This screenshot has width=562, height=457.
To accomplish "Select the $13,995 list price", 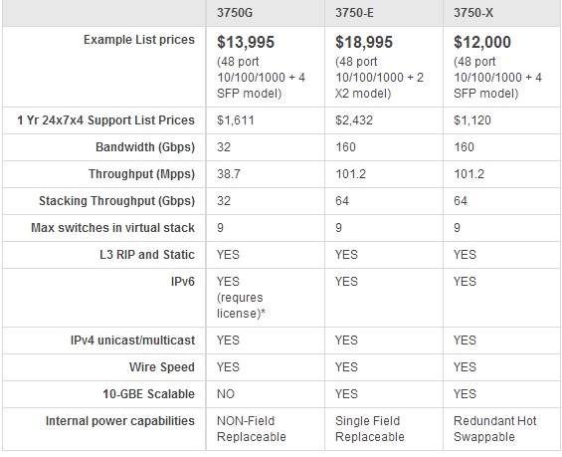I will point(246,42).
